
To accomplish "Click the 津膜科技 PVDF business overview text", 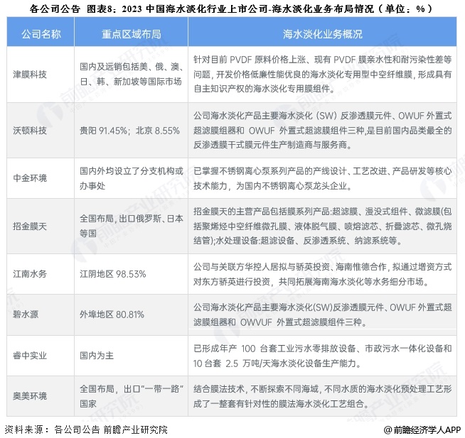I will 322,74.
